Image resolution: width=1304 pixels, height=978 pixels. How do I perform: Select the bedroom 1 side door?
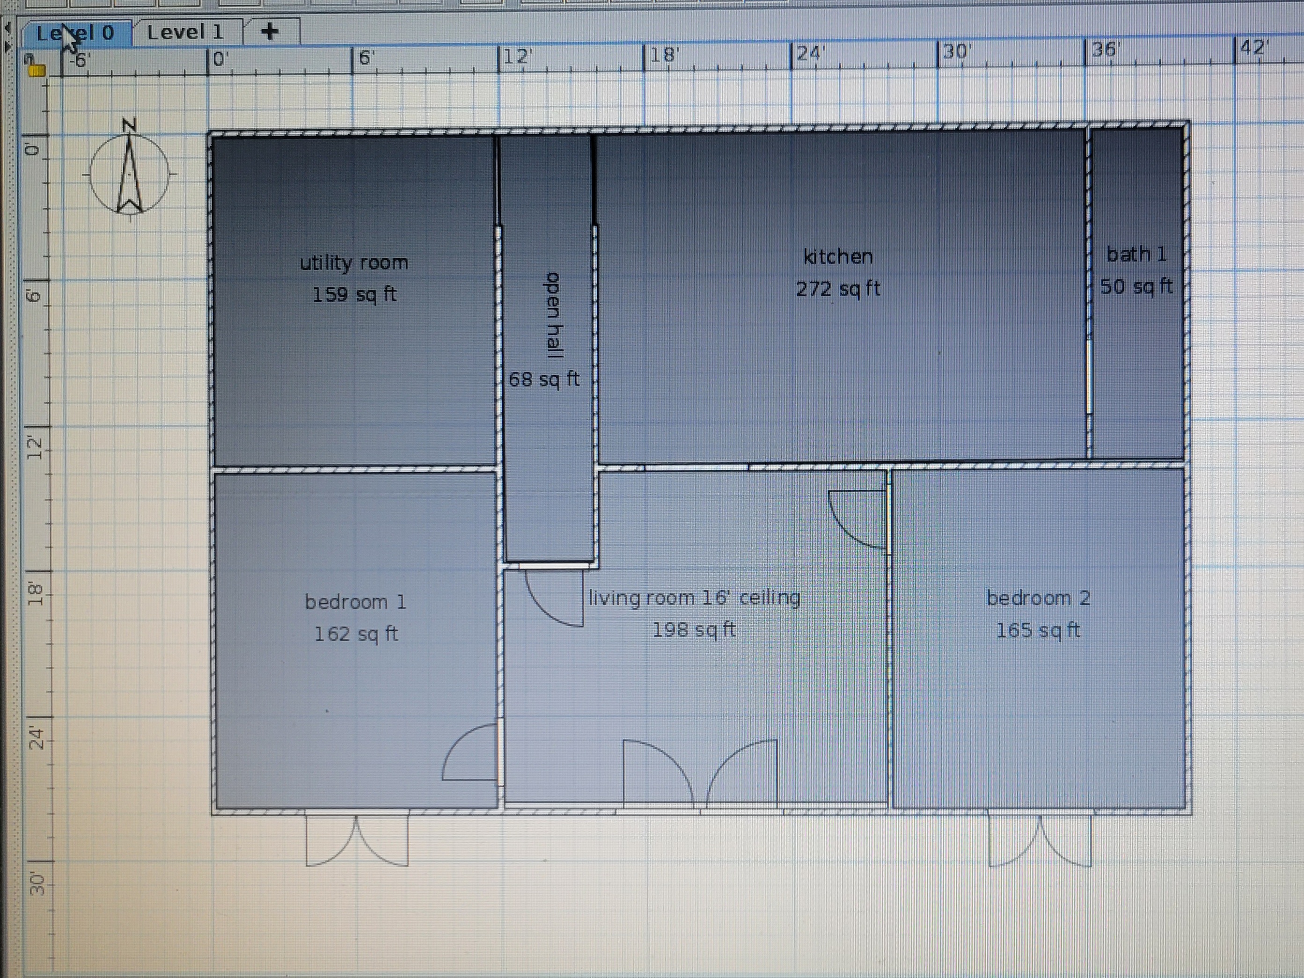pos(473,753)
